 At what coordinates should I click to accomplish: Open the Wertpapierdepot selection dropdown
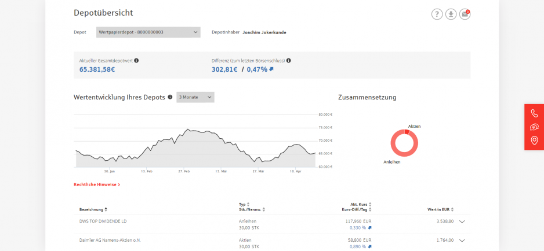pyautogui.click(x=148, y=32)
